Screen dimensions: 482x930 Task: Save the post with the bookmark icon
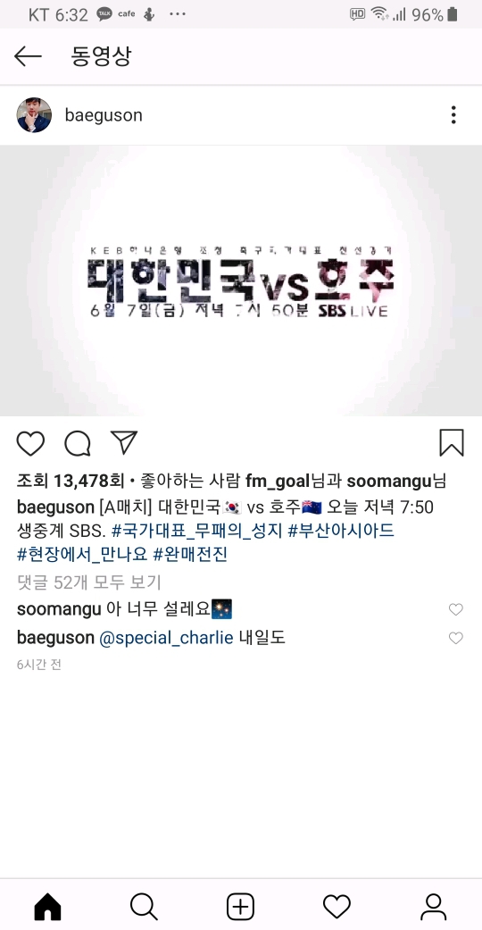click(452, 443)
